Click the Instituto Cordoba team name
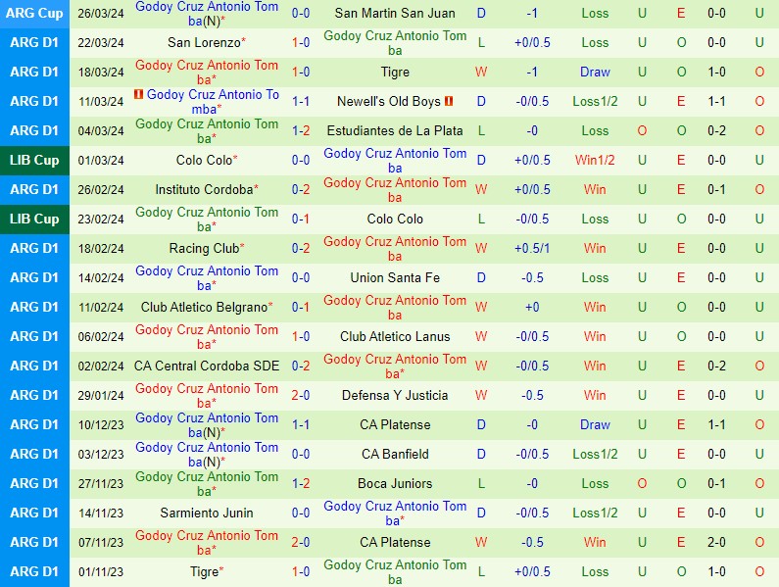 [x=204, y=189]
